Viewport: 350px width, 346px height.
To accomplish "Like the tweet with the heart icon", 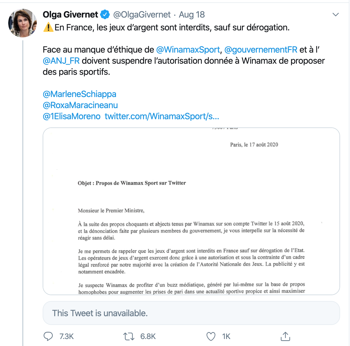I will [x=211, y=336].
